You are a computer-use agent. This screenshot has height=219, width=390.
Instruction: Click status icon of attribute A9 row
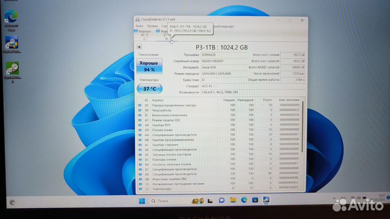[x=140, y=130]
